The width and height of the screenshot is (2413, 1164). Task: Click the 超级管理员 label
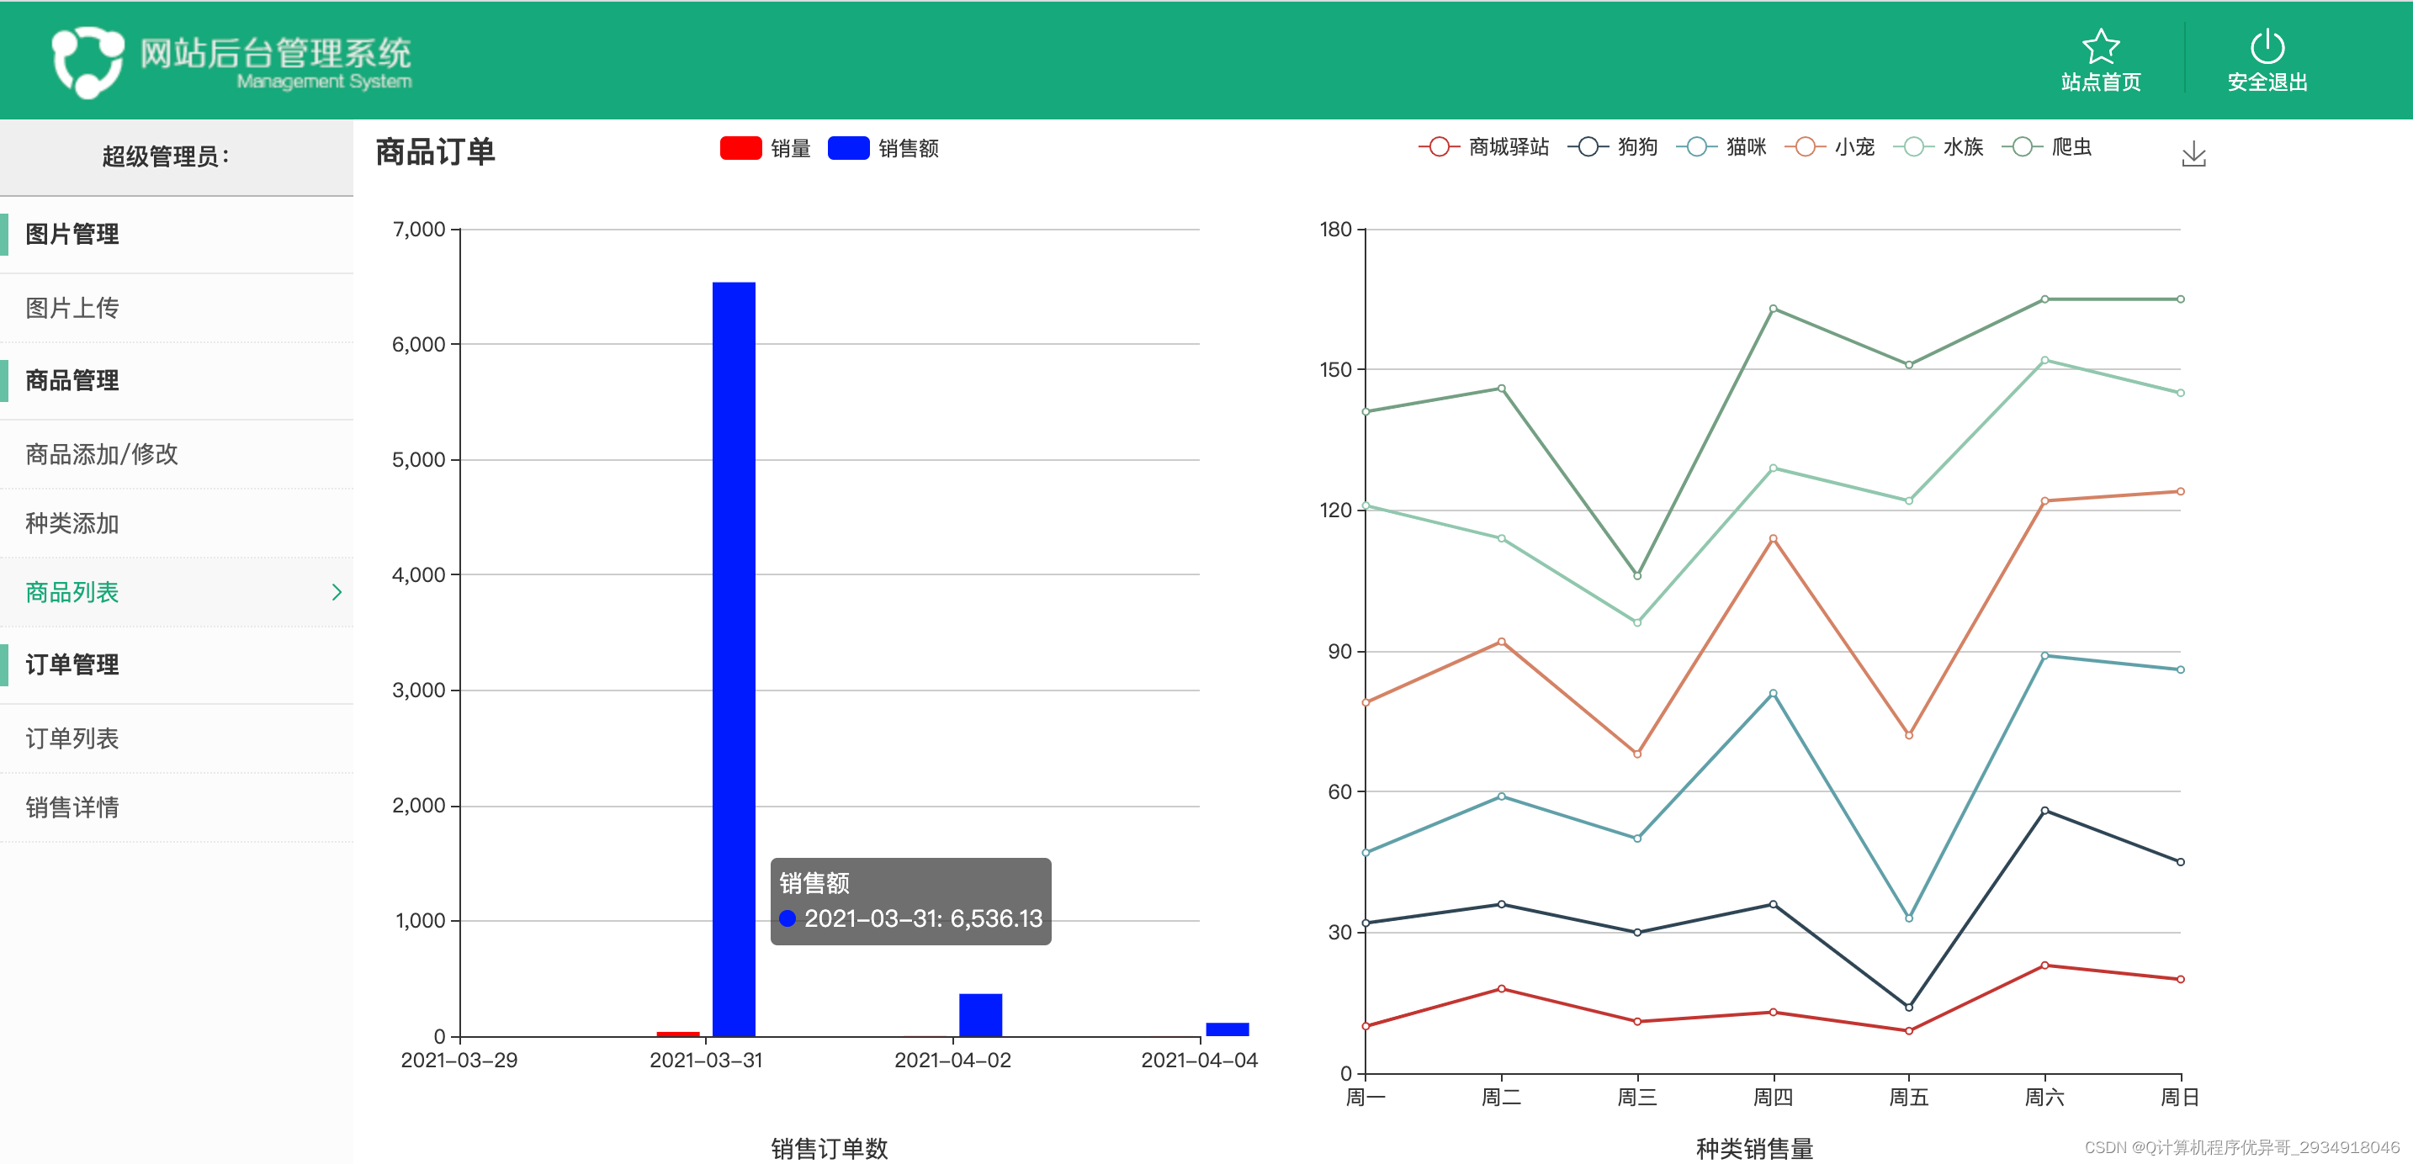pyautogui.click(x=166, y=156)
